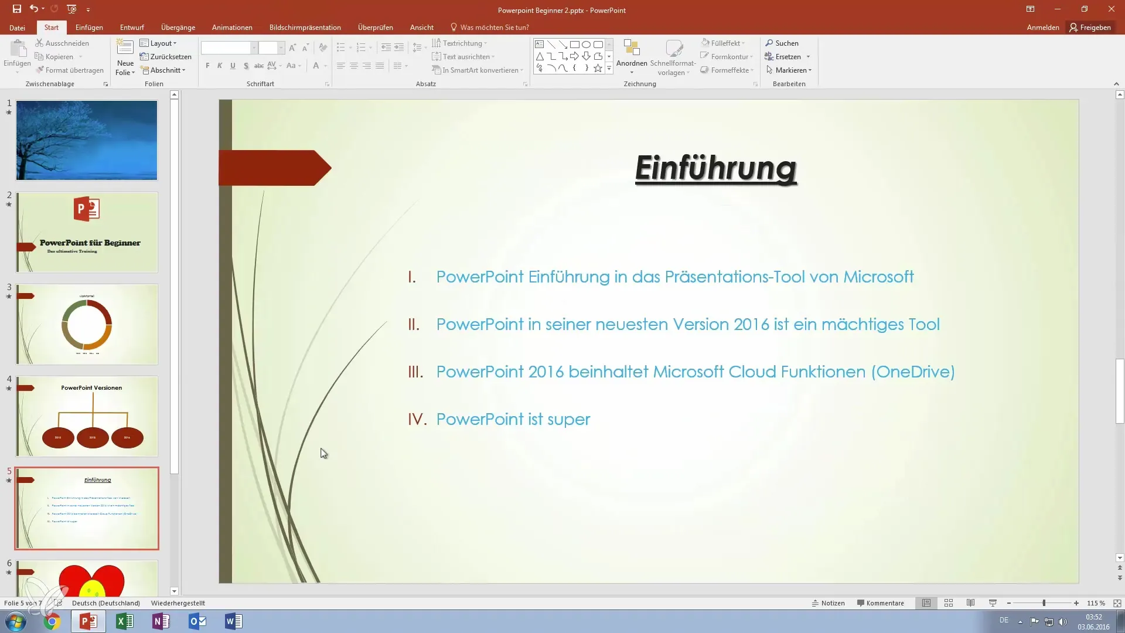The height and width of the screenshot is (633, 1125).
Task: Switch to the Entwurf tab
Action: click(x=132, y=28)
